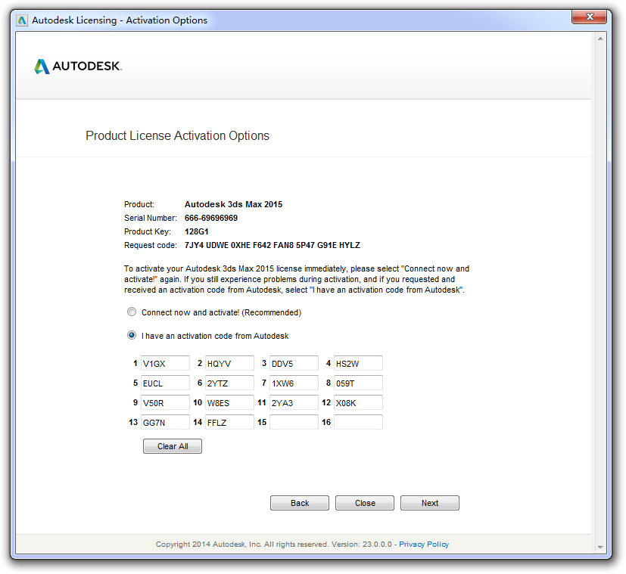Click the serial number 666-69696969
This screenshot has width=626, height=574.
click(x=210, y=219)
